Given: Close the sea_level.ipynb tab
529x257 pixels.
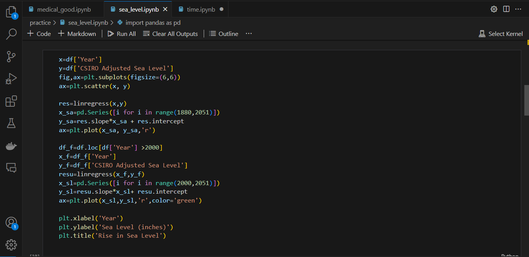Looking at the screenshot, I should (166, 9).
